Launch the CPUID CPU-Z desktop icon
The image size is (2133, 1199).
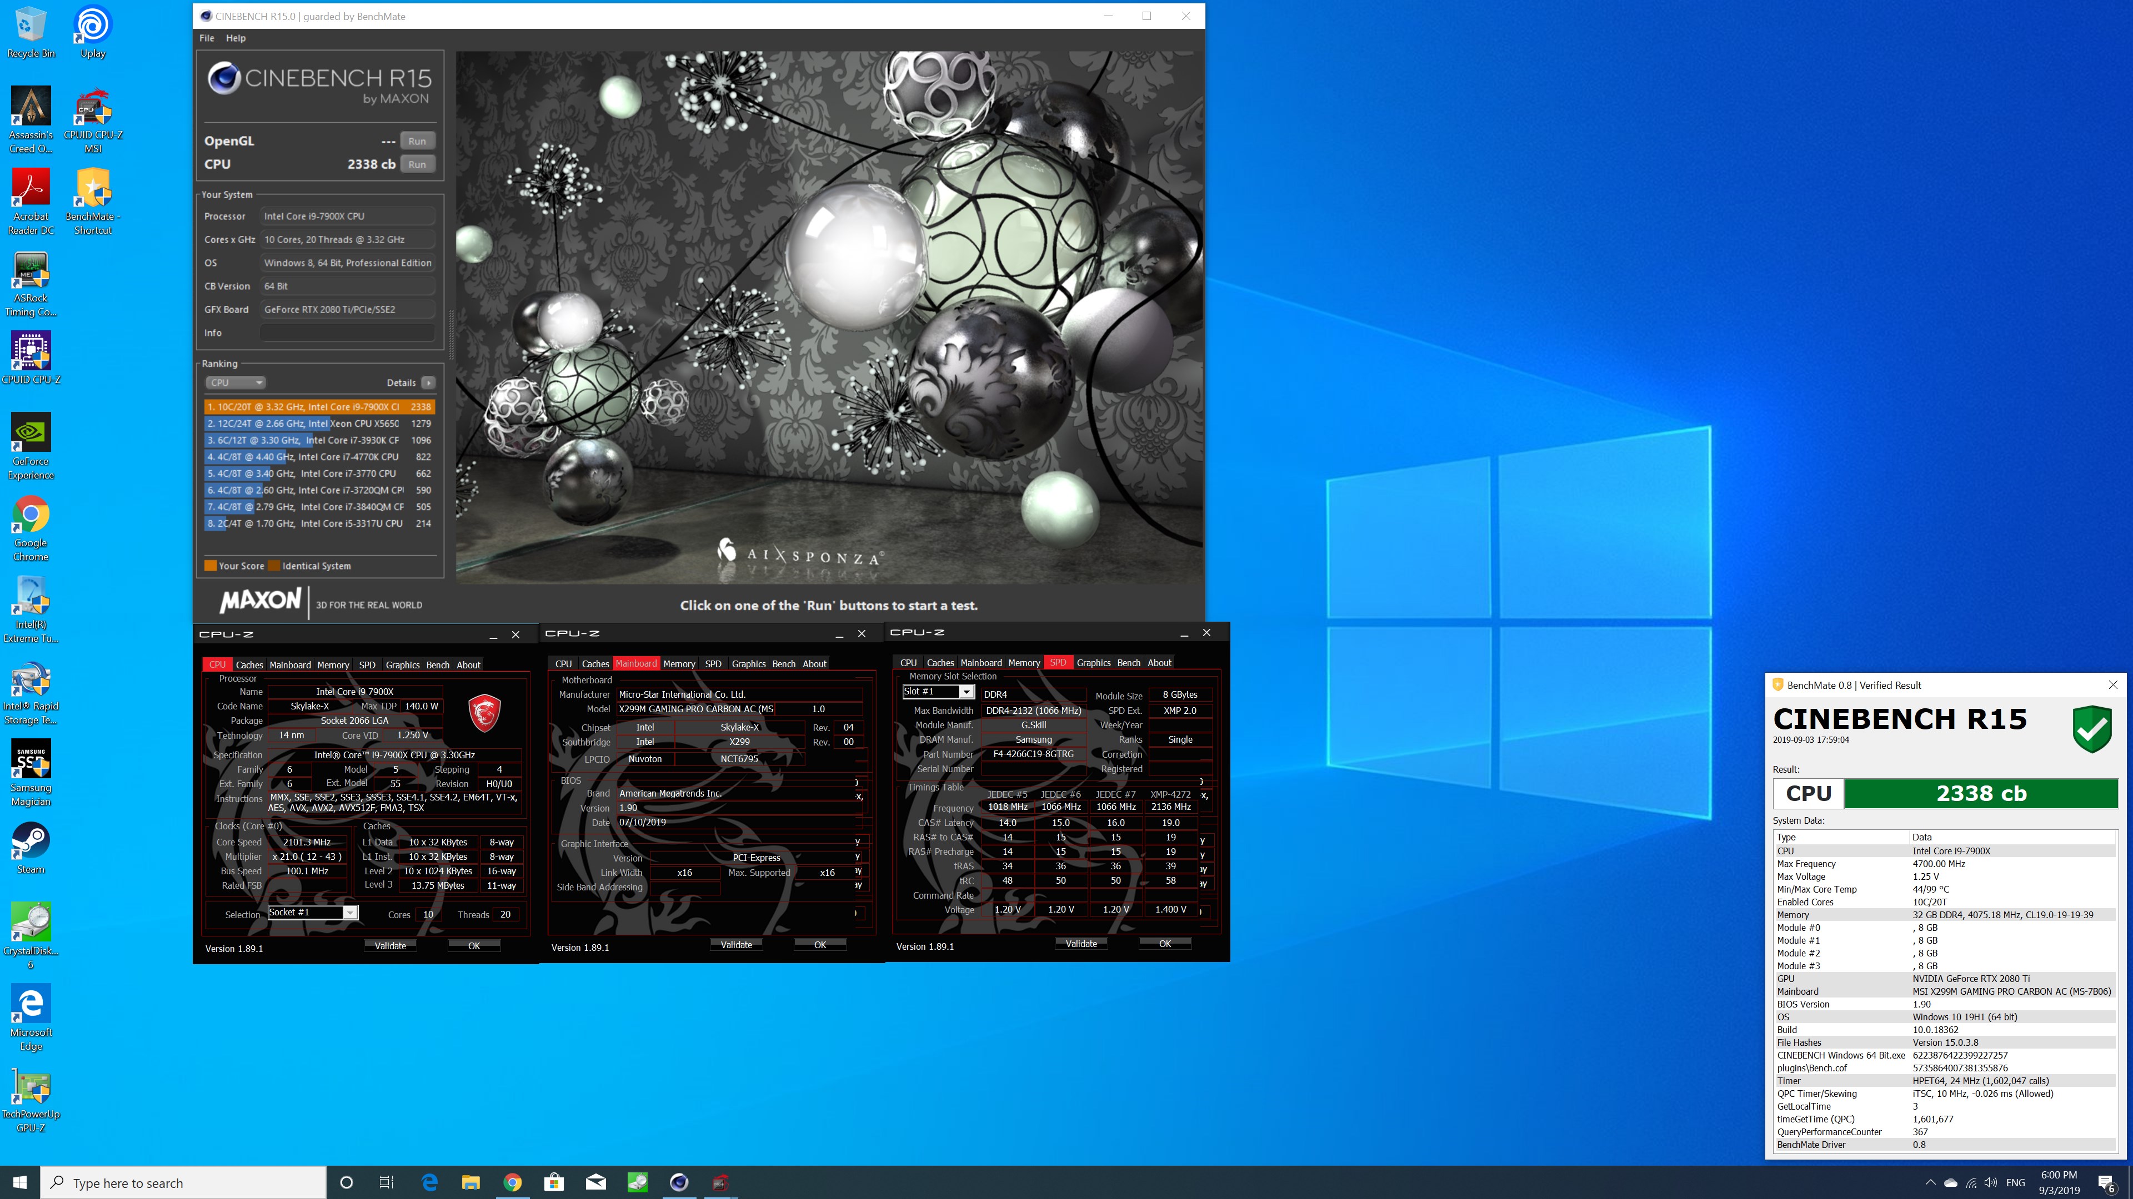(x=31, y=357)
